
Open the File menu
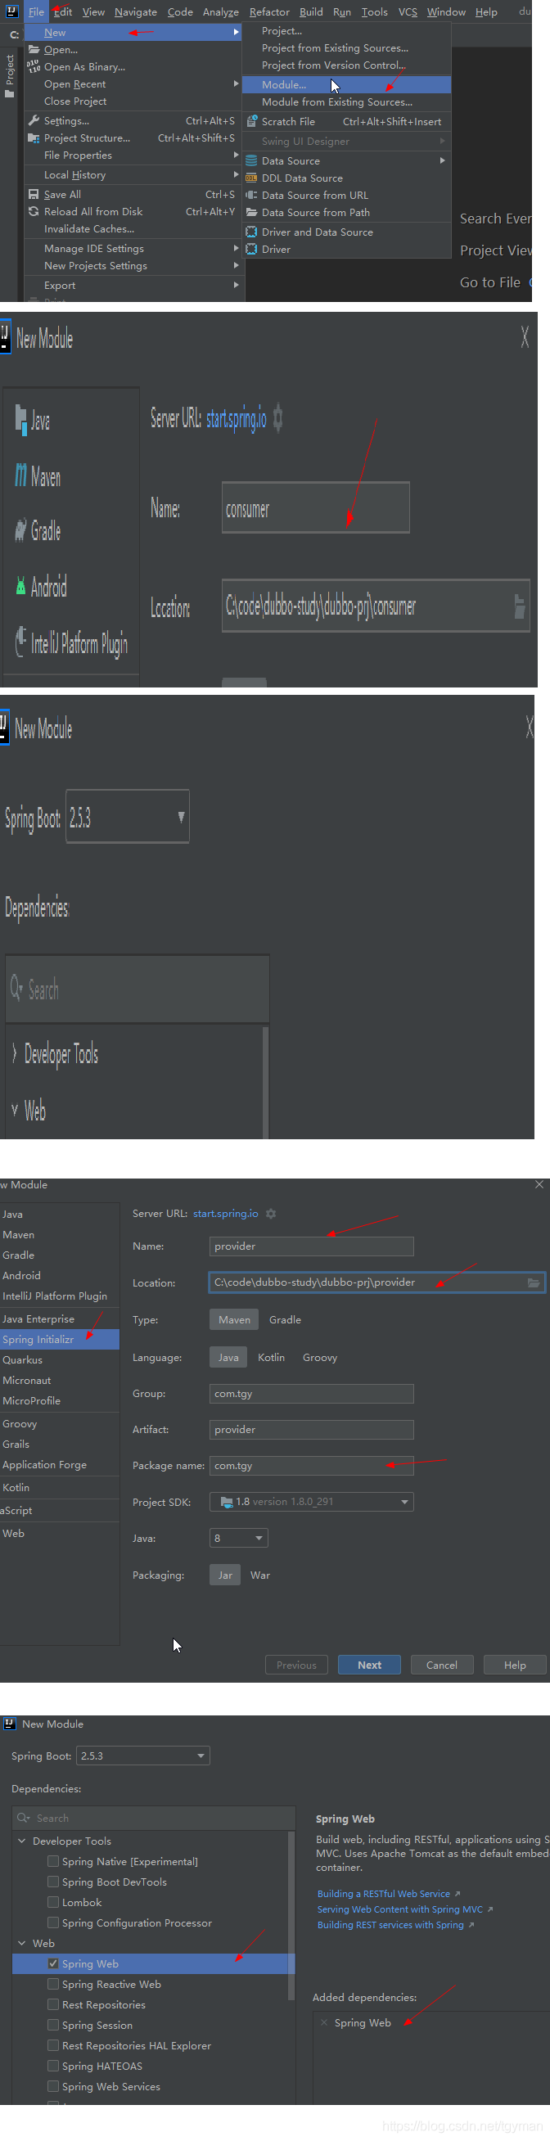36,11
